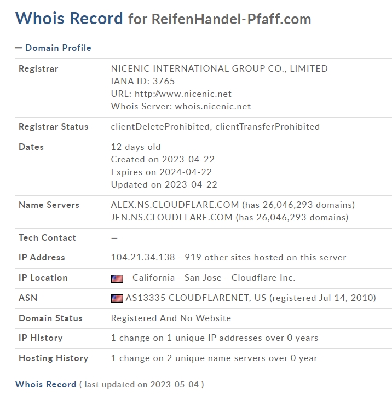The image size is (392, 395).
Task: Click the Tech Contact dash value
Action: point(114,238)
